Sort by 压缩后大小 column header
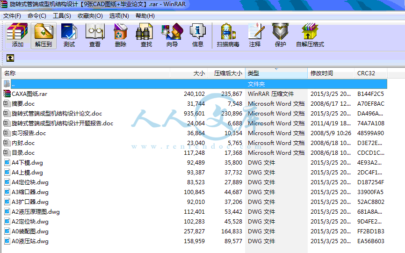Image resolution: width=405 pixels, height=253 pixels. click(226, 73)
